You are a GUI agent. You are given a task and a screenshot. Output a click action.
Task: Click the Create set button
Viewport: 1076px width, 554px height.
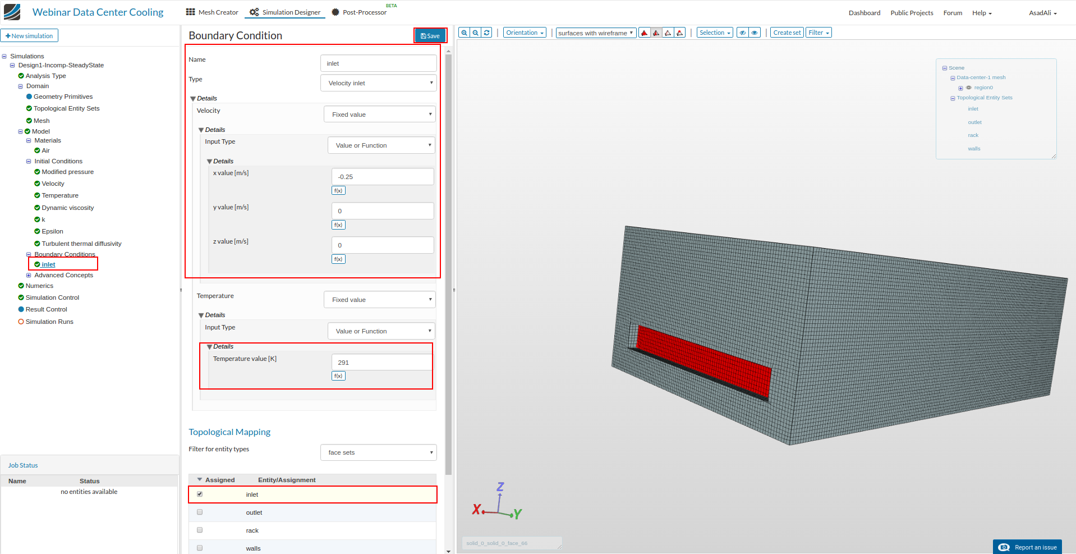pos(787,33)
